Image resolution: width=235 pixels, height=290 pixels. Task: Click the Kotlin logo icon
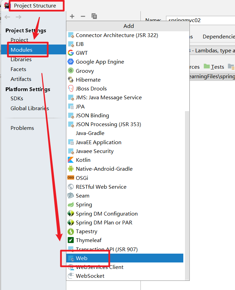pos(71,160)
